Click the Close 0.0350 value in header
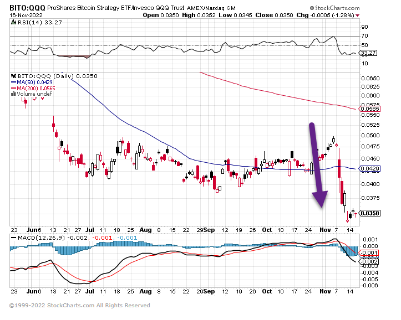Viewport: 401px width, 320px height. (274, 16)
